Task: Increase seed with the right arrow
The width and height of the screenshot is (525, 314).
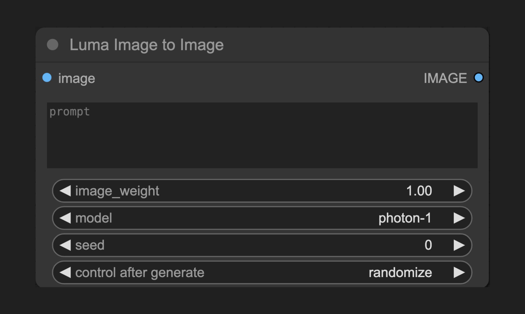Action: click(459, 245)
